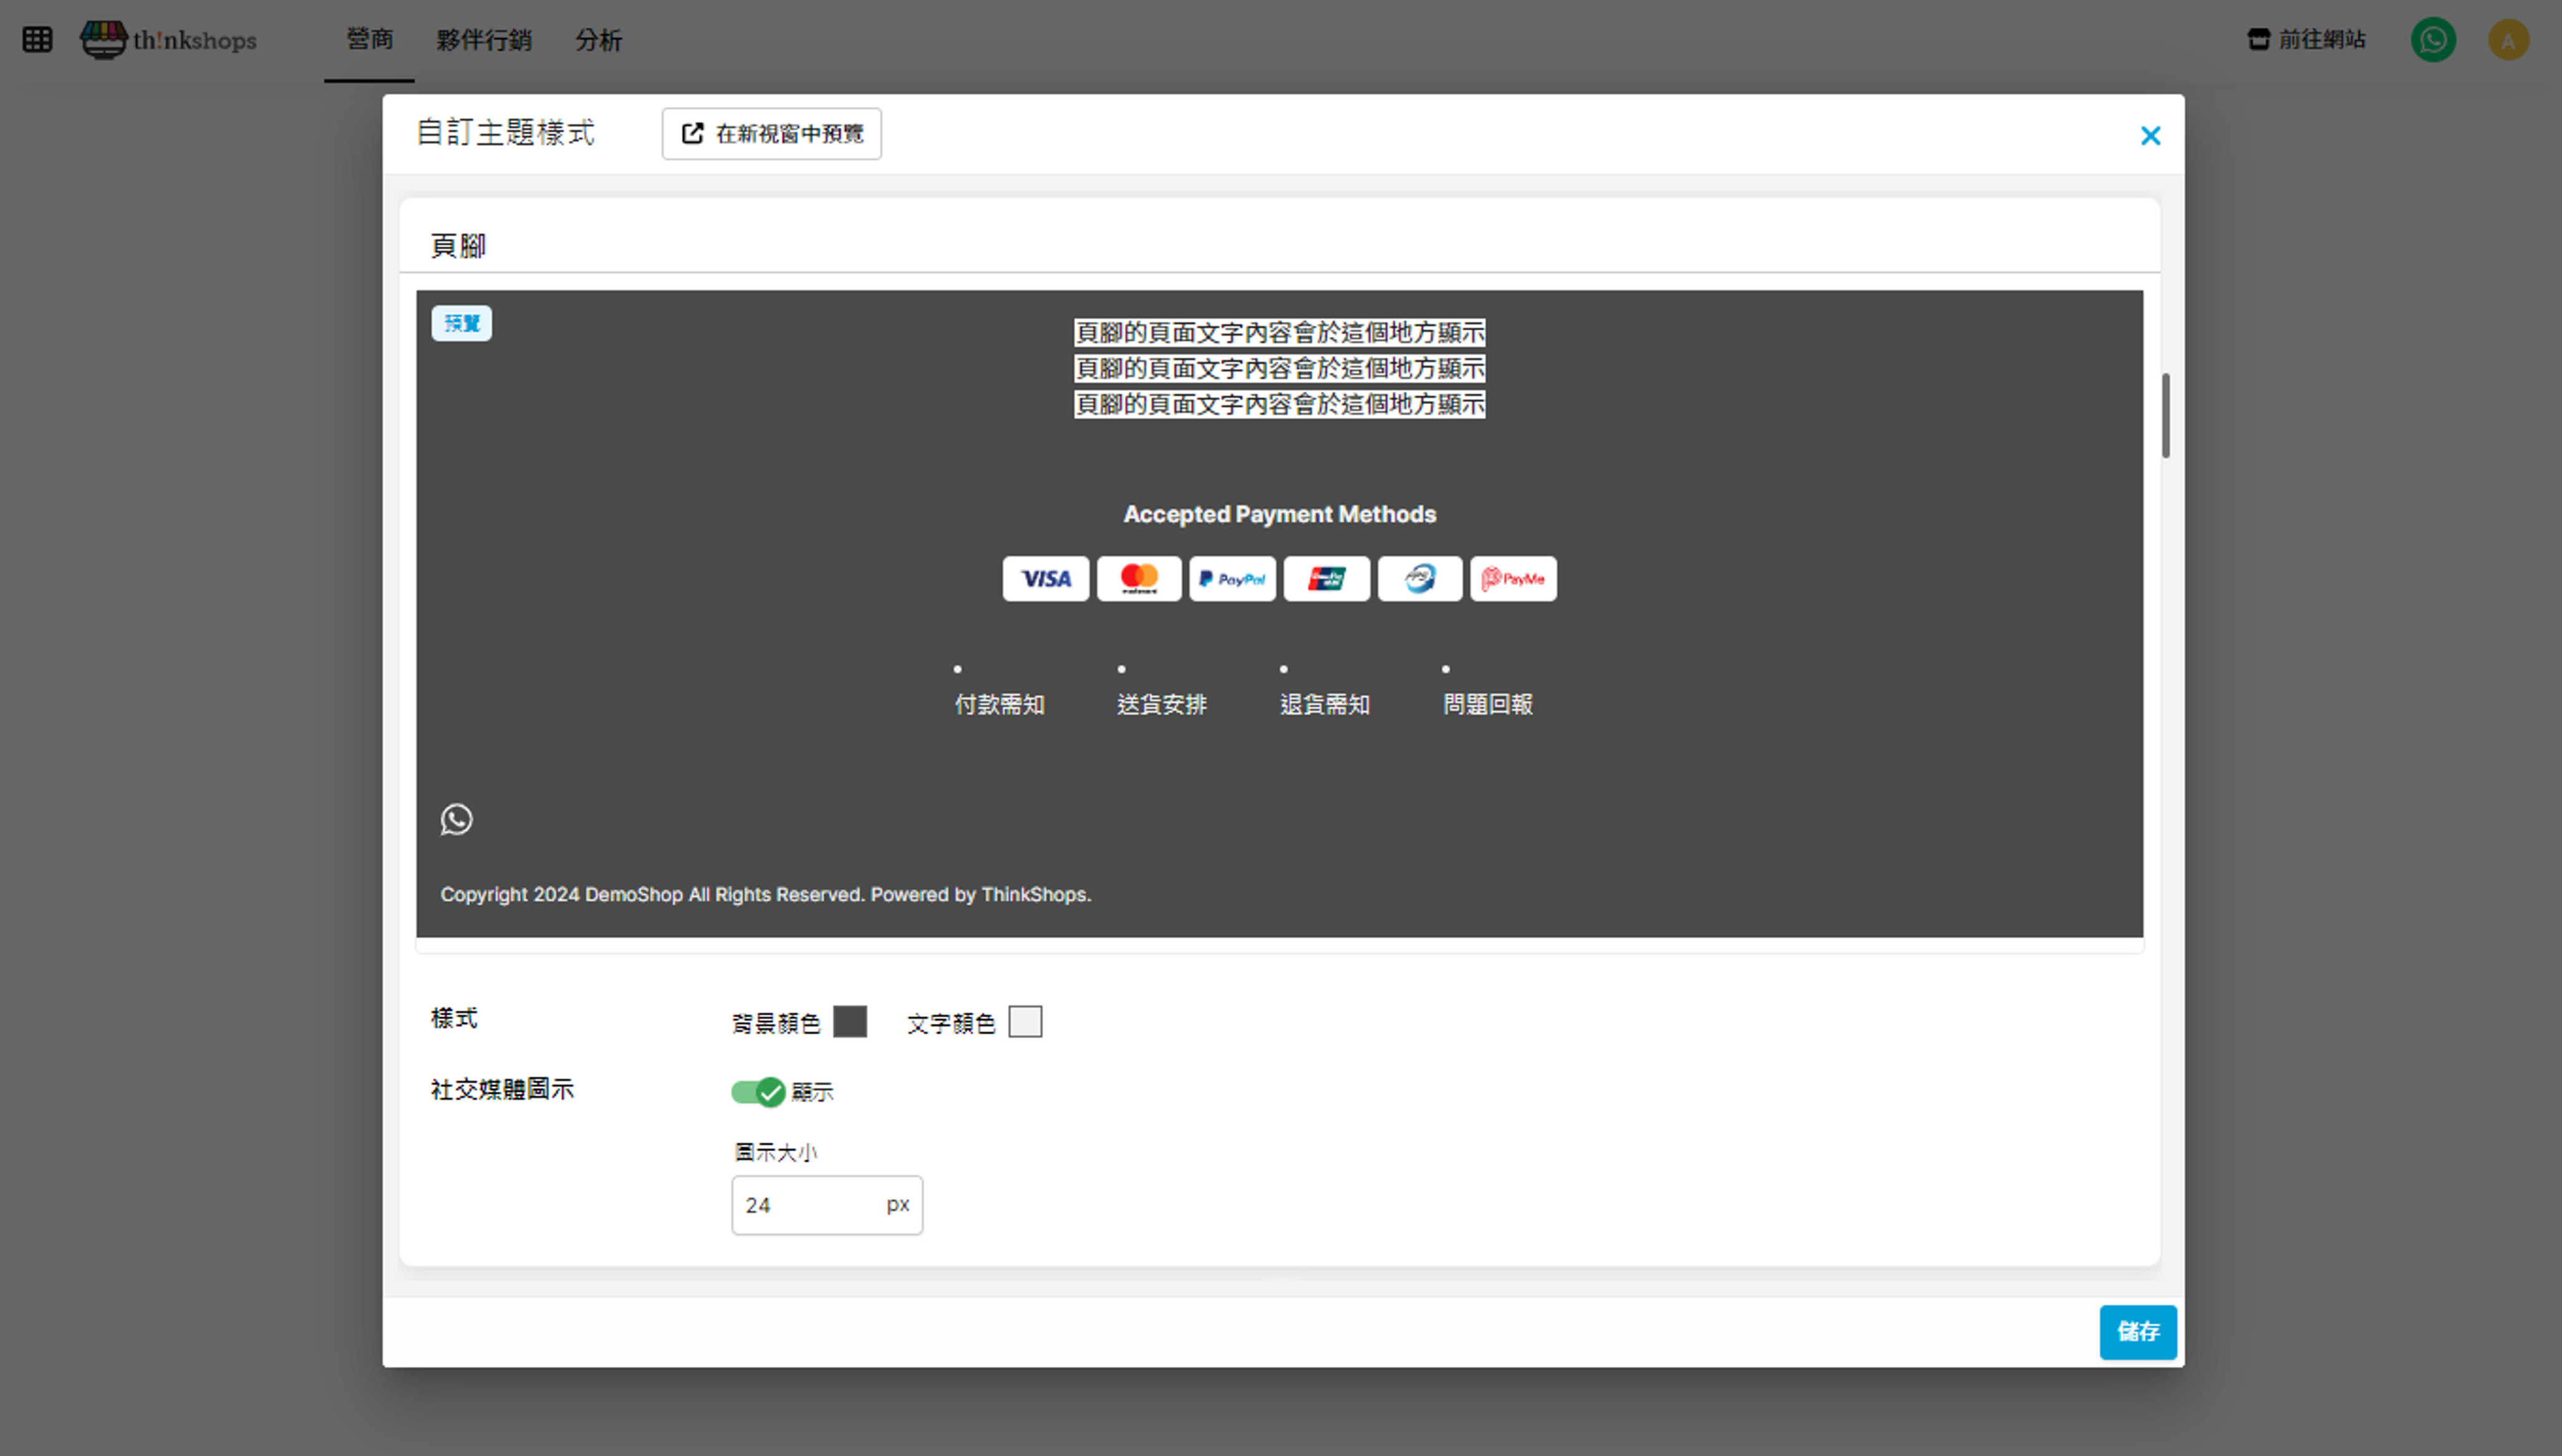The image size is (2562, 1456).
Task: Click the UnionPay payment icon
Action: (x=1326, y=579)
